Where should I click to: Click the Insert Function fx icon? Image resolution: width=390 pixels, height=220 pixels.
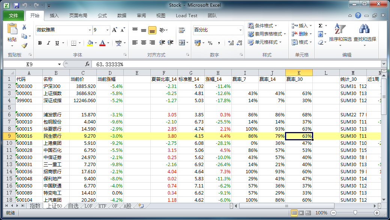(x=87, y=64)
